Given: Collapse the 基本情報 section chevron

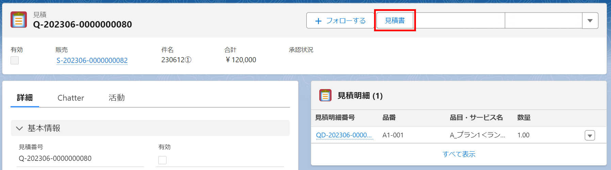Looking at the screenshot, I should 19,128.
